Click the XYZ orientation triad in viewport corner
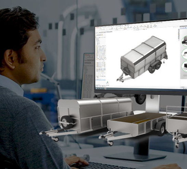The width and height of the screenshot is (187, 169). click(108, 83)
